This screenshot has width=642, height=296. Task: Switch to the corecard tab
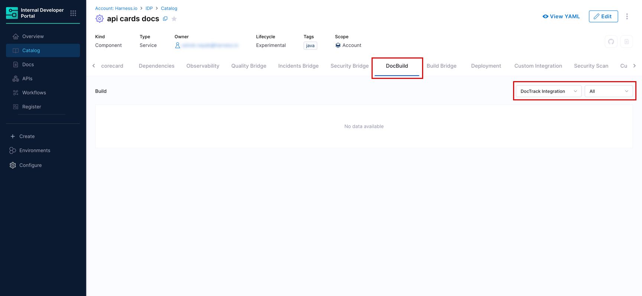(x=112, y=66)
